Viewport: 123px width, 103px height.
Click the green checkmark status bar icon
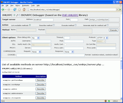click(x=109, y=101)
